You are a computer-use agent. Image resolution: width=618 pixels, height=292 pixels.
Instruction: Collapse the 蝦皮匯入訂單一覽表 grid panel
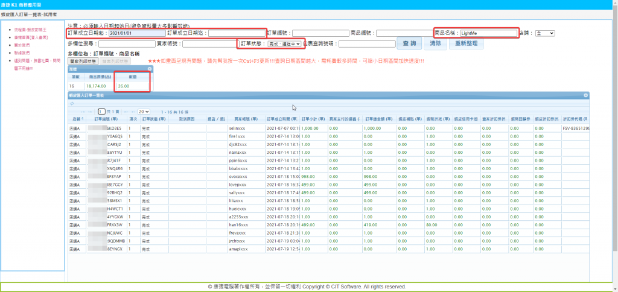tap(585, 95)
